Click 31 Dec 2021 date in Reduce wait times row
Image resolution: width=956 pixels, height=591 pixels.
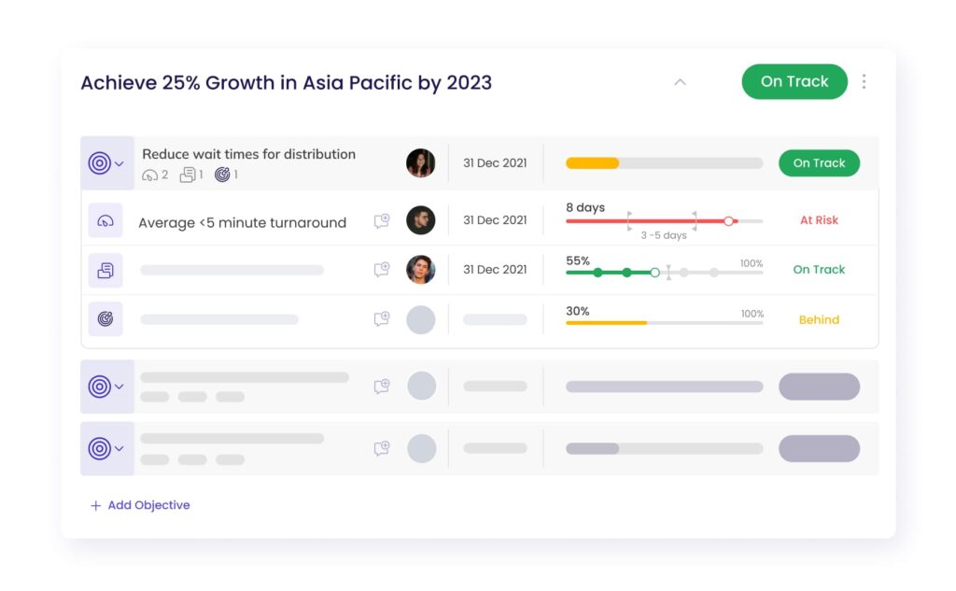[x=495, y=162]
